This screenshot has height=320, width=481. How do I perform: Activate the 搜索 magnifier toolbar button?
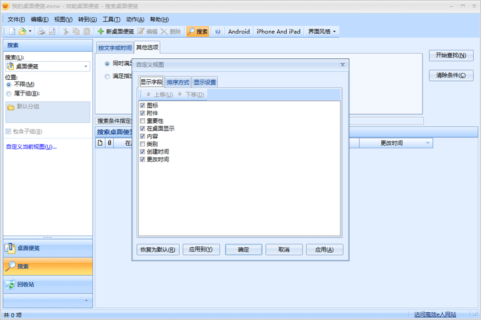pyautogui.click(x=197, y=31)
